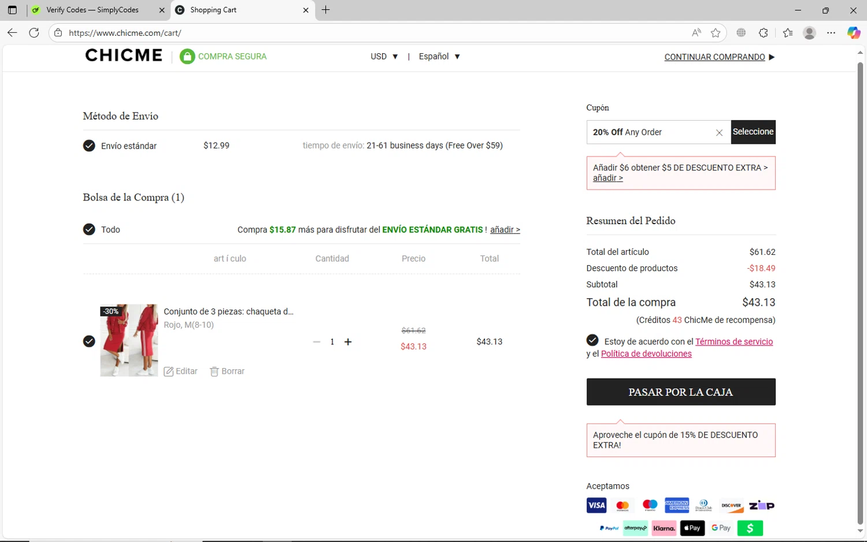867x542 pixels.
Task: Click the Borrar text link
Action: tap(233, 372)
